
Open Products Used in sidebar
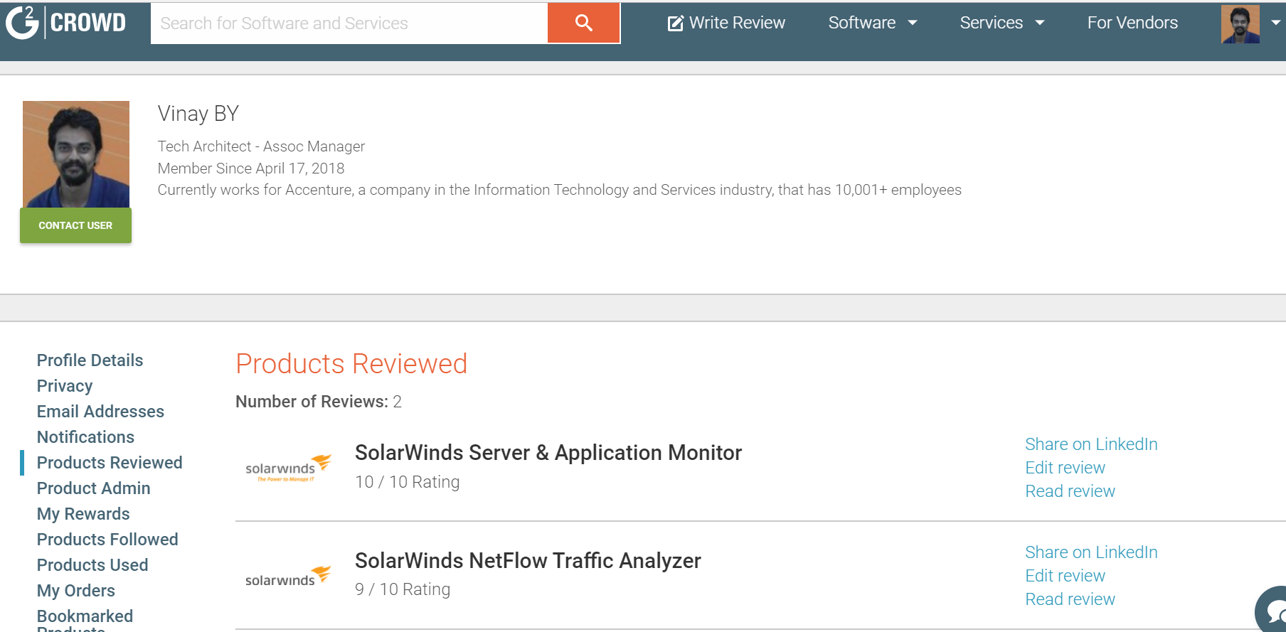92,565
